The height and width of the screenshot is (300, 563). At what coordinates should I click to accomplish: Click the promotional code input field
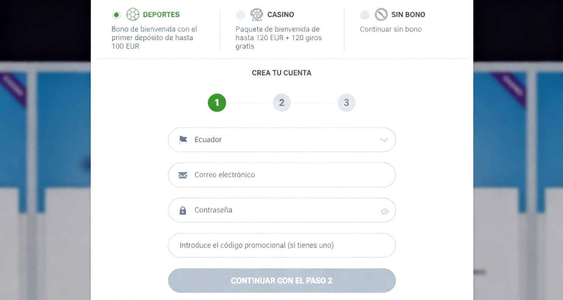(281, 245)
